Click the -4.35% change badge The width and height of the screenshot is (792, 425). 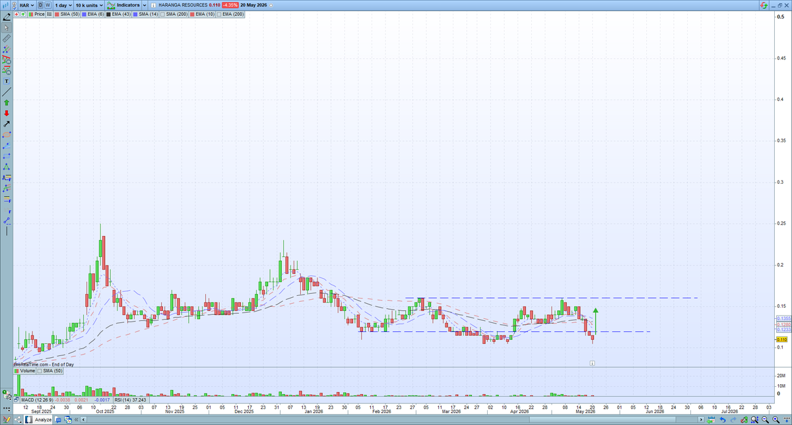[x=230, y=5]
